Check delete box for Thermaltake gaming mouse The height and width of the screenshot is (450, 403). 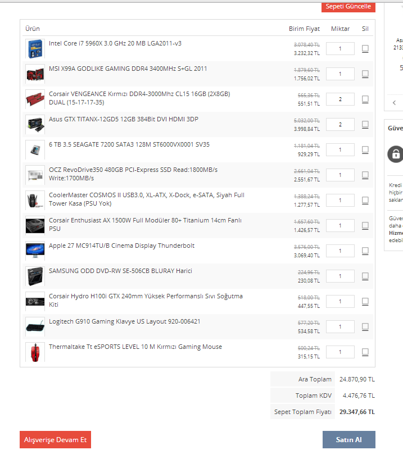[365, 352]
